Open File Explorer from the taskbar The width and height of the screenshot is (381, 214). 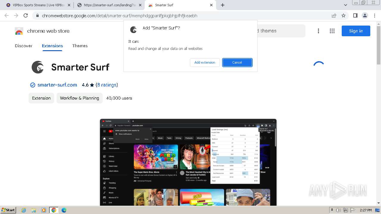click(34, 210)
